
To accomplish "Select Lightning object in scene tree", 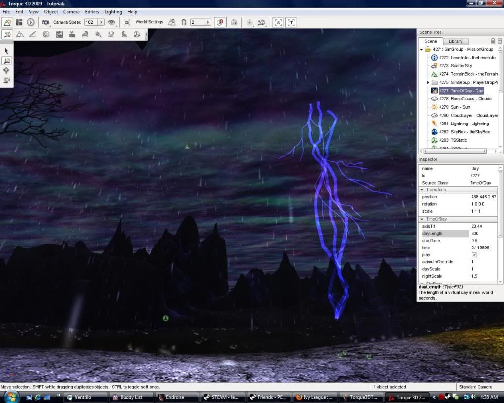I will pos(464,124).
